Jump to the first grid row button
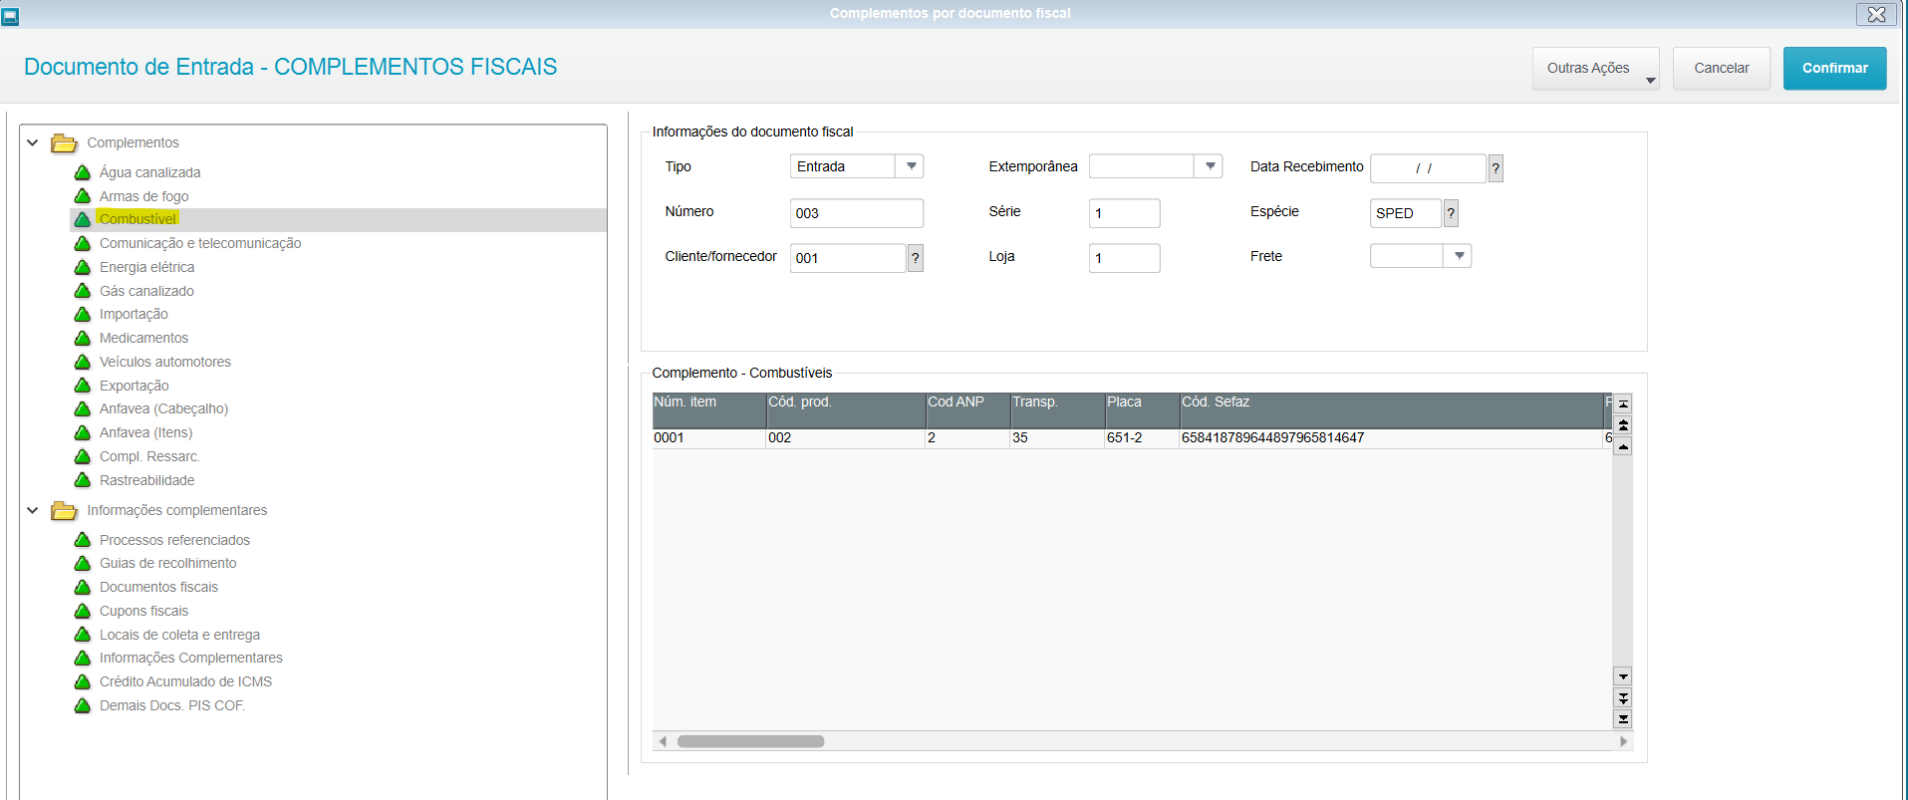 coord(1623,403)
